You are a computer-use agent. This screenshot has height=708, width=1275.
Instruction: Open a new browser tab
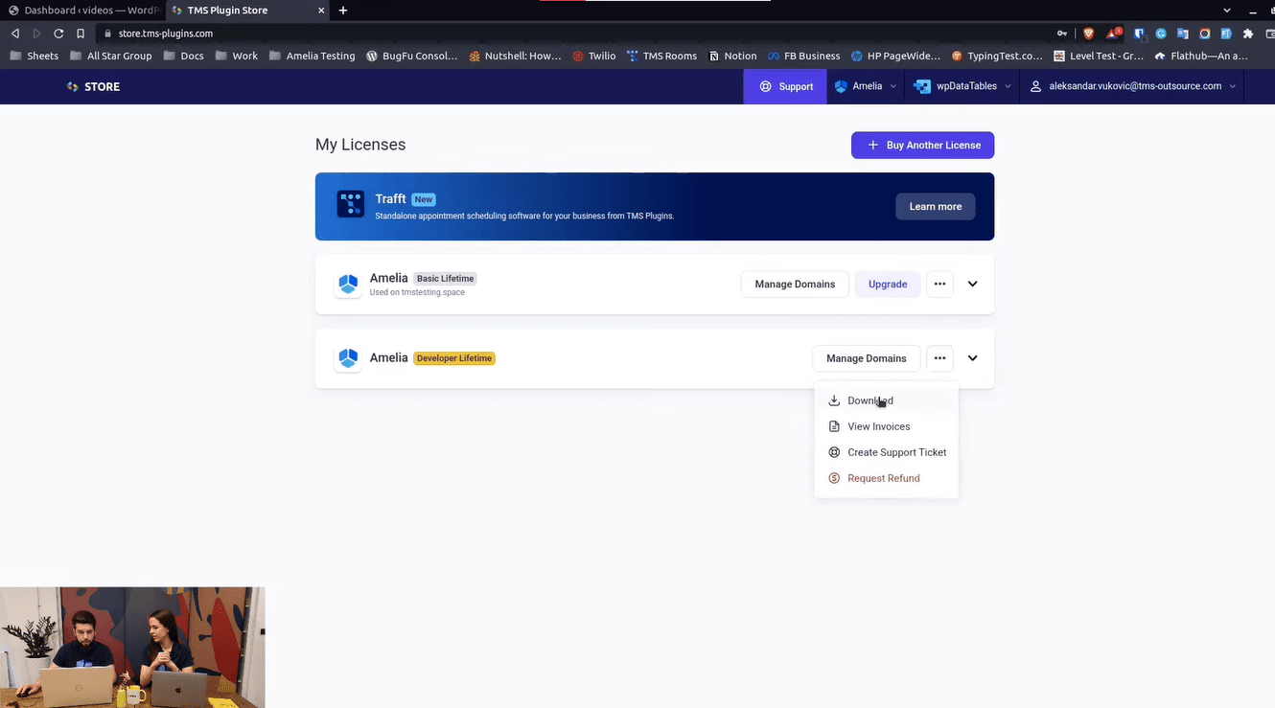point(343,11)
